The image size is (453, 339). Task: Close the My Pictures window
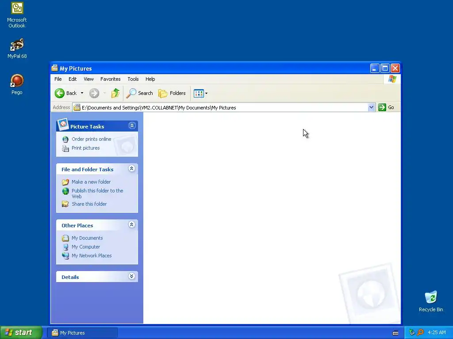click(395, 68)
